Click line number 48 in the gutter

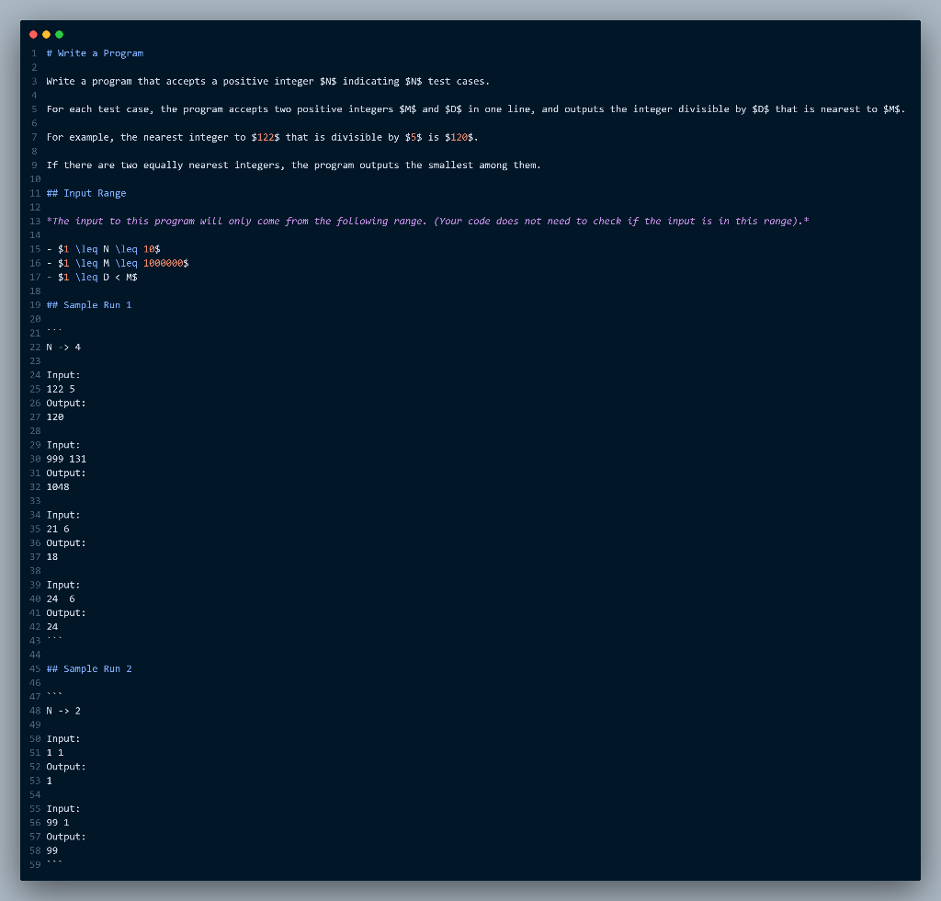pyautogui.click(x=35, y=710)
